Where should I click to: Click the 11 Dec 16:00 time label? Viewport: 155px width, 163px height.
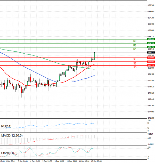click(84, 161)
